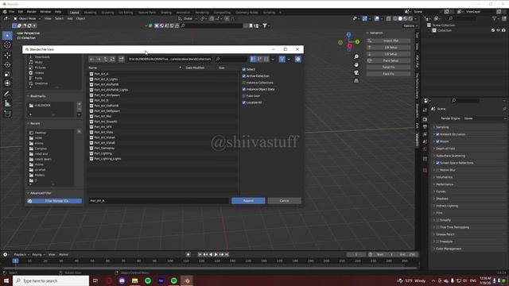Click the Face Setup button
The image size is (509, 286).
click(x=389, y=60)
